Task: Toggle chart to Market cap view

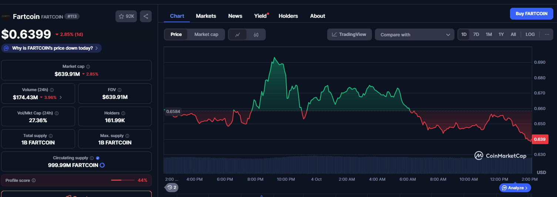Action: click(206, 34)
